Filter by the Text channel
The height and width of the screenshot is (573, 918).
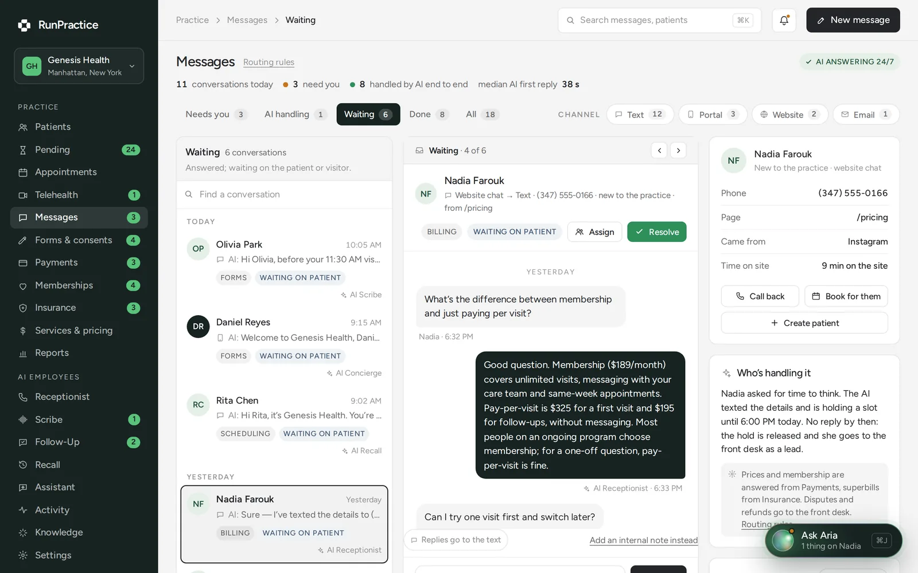point(640,115)
